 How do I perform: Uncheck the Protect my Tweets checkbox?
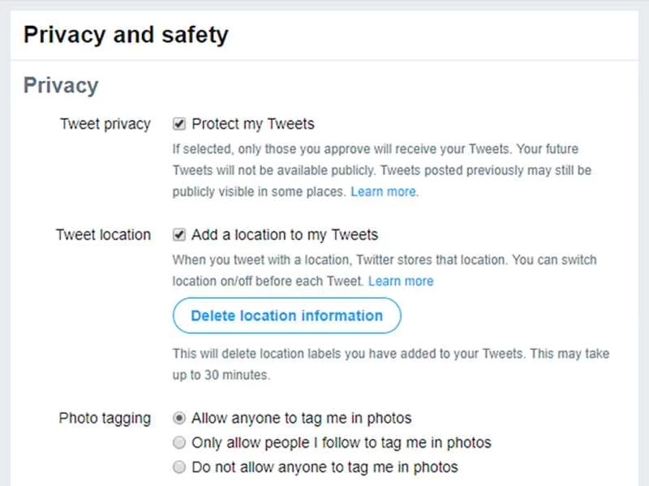coord(180,124)
